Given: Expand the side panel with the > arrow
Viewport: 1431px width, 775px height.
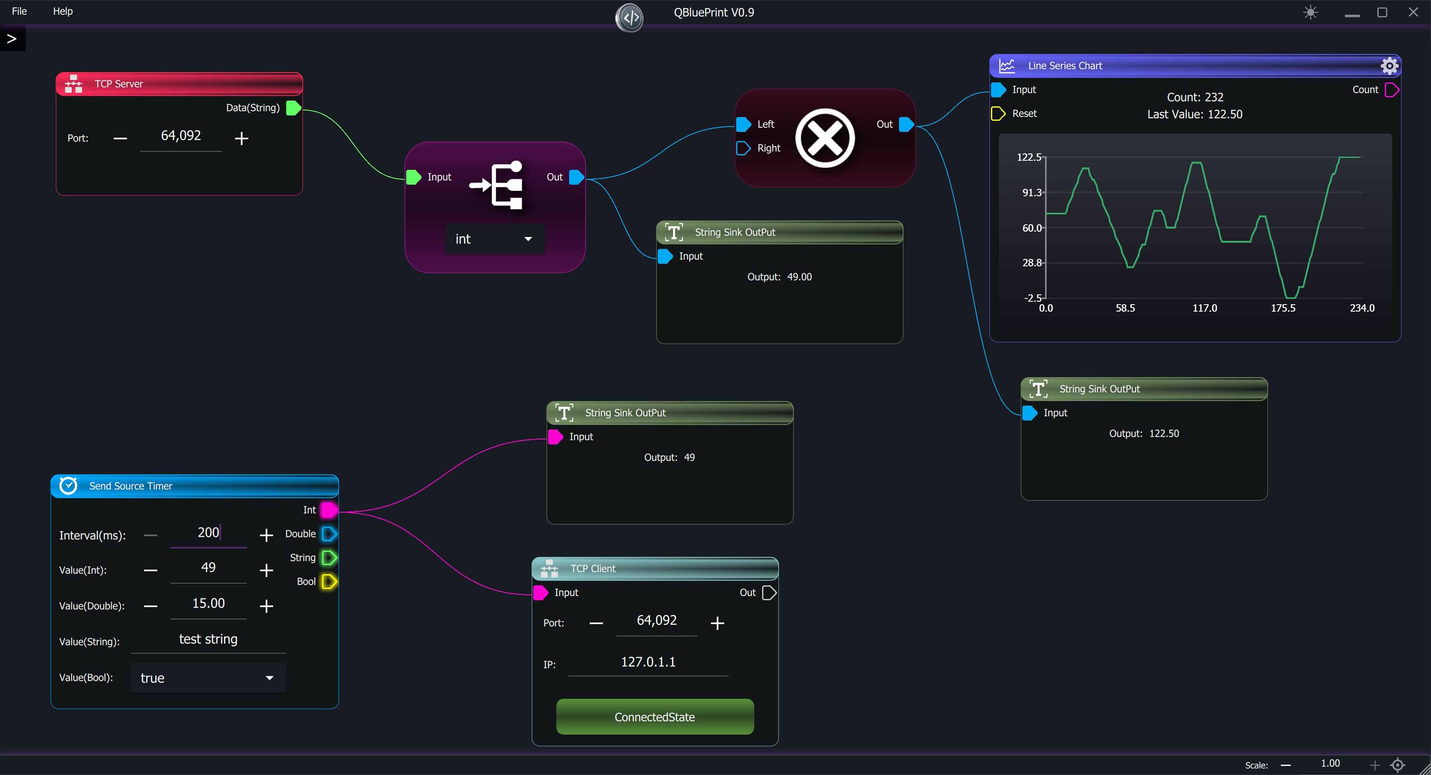Looking at the screenshot, I should 12,39.
